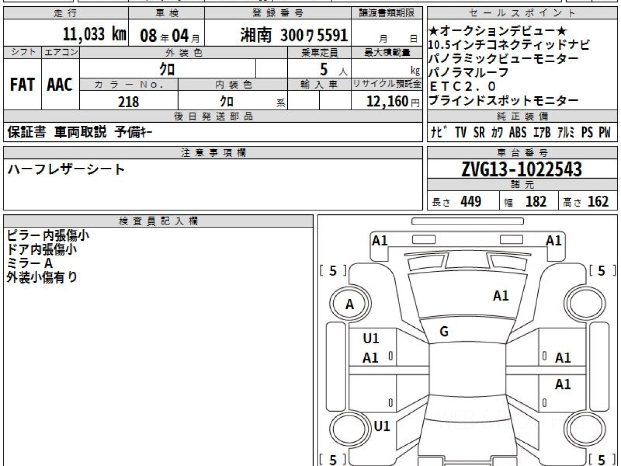Click 10.5インチコネクティッドナビ sales point
Viewport: 621px width, 466px height.
509,45
